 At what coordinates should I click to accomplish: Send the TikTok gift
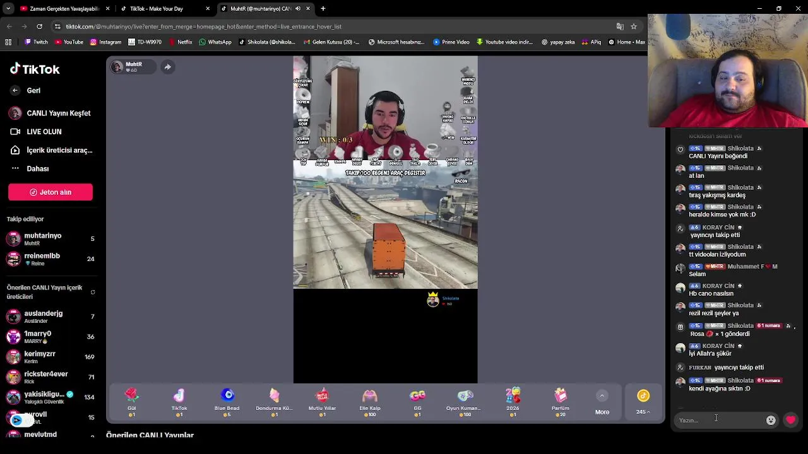pyautogui.click(x=179, y=402)
